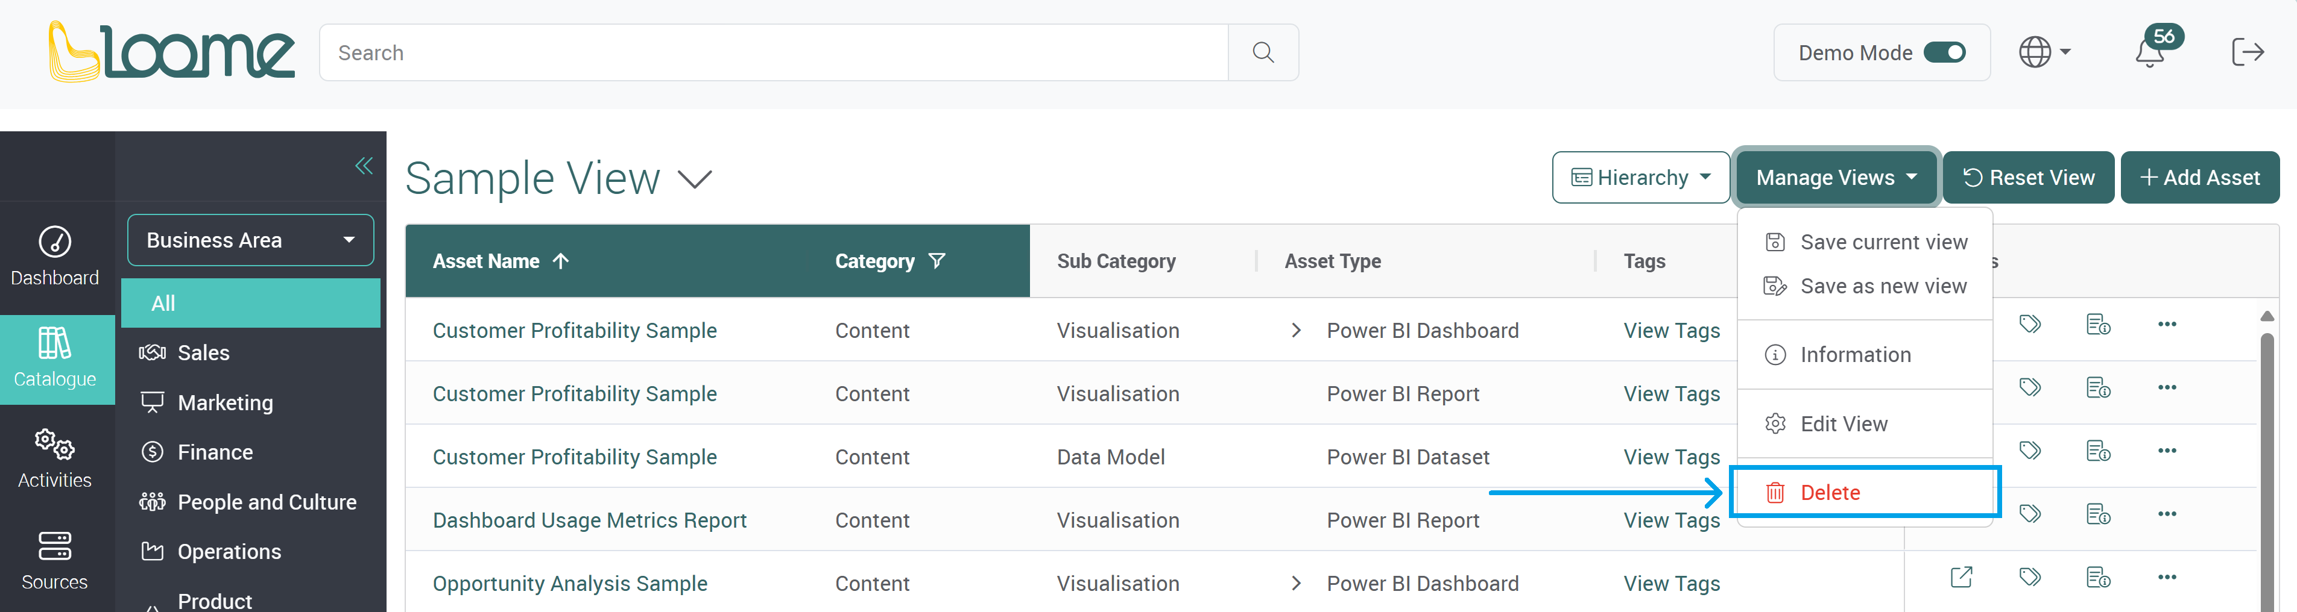The width and height of the screenshot is (2297, 612).
Task: Choose Save current view
Action: [1865, 242]
